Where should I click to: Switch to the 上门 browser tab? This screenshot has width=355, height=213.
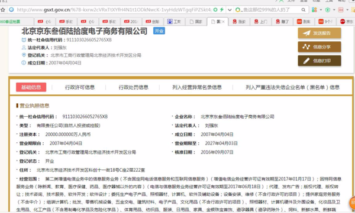click(260, 22)
